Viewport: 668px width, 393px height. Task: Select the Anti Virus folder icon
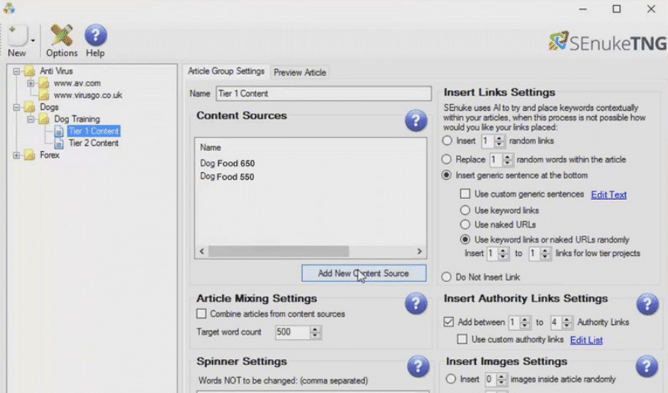pos(29,70)
